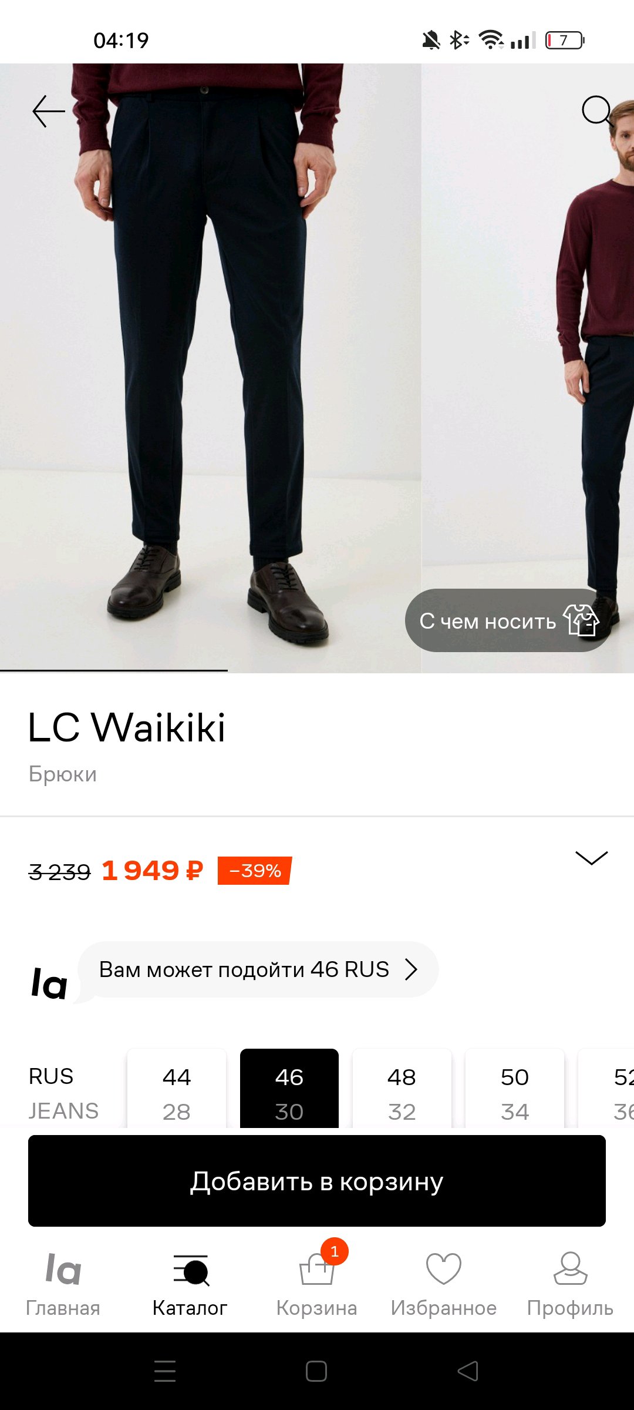Open the cart basket icon

(x=317, y=1268)
